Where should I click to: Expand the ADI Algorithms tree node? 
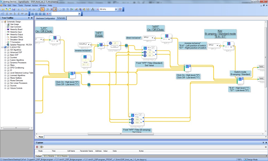[x=5, y=50]
